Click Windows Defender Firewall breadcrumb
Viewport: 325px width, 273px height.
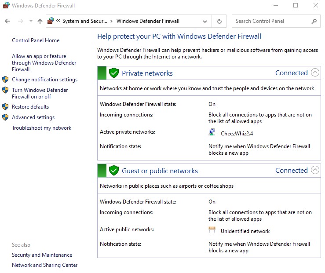coord(148,21)
